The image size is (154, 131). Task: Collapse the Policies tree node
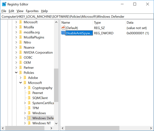tap(16, 73)
